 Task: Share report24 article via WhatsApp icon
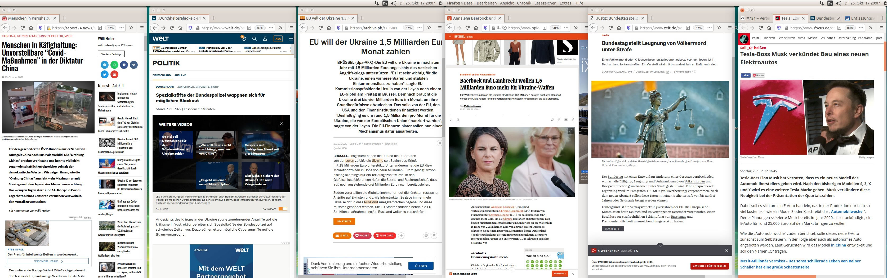(114, 65)
